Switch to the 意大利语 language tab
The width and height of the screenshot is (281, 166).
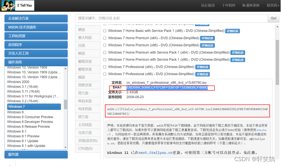click(x=88, y=38)
